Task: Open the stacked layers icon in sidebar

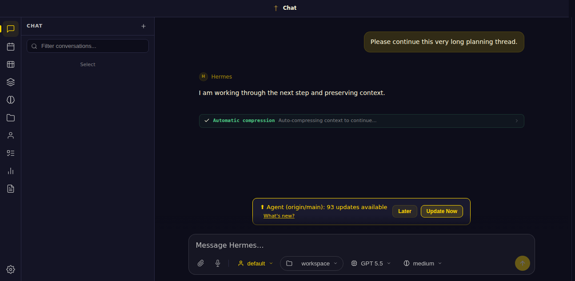Action: point(11,82)
